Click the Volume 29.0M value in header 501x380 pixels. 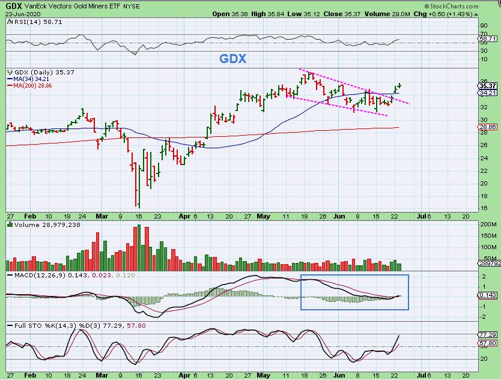click(x=387, y=14)
